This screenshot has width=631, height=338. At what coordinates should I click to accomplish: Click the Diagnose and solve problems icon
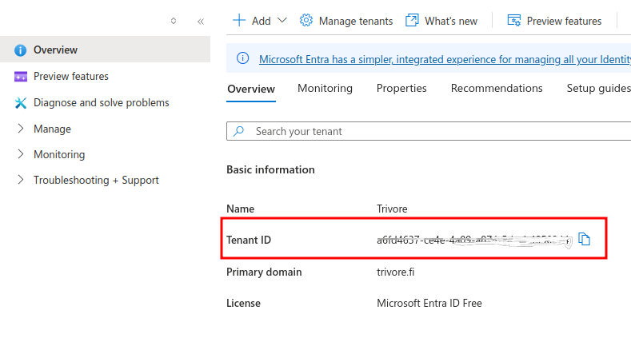[21, 103]
